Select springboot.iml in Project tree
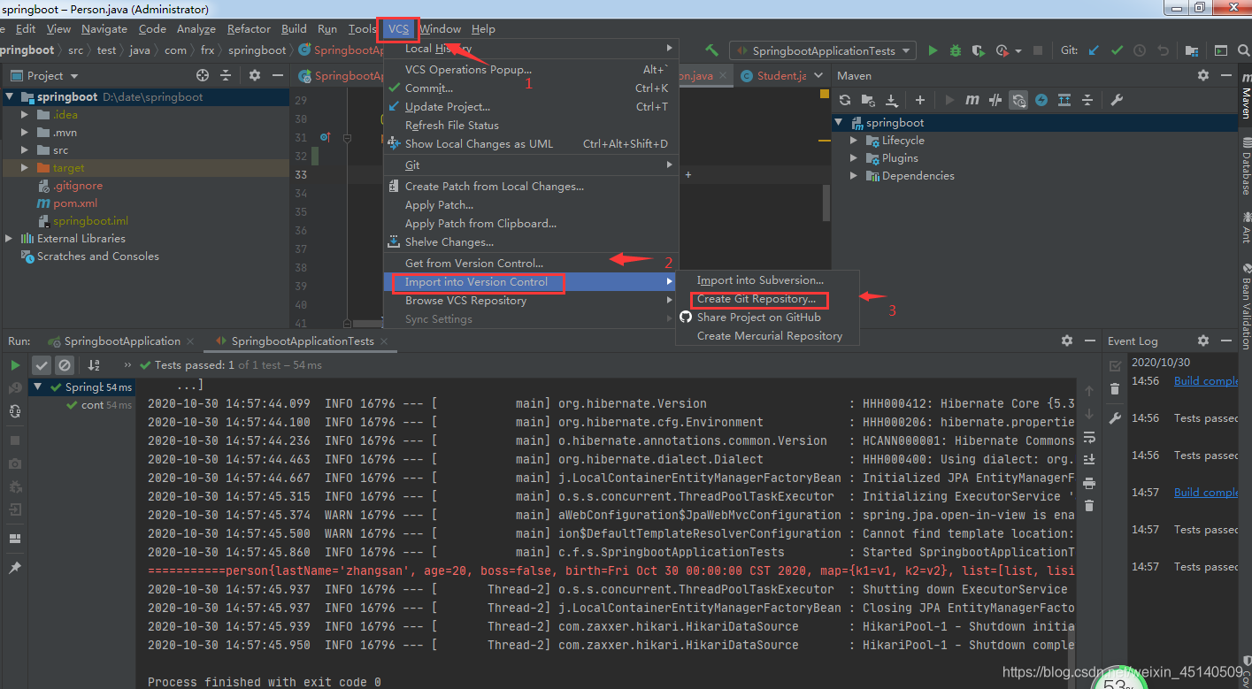This screenshot has width=1252, height=689. [x=89, y=221]
